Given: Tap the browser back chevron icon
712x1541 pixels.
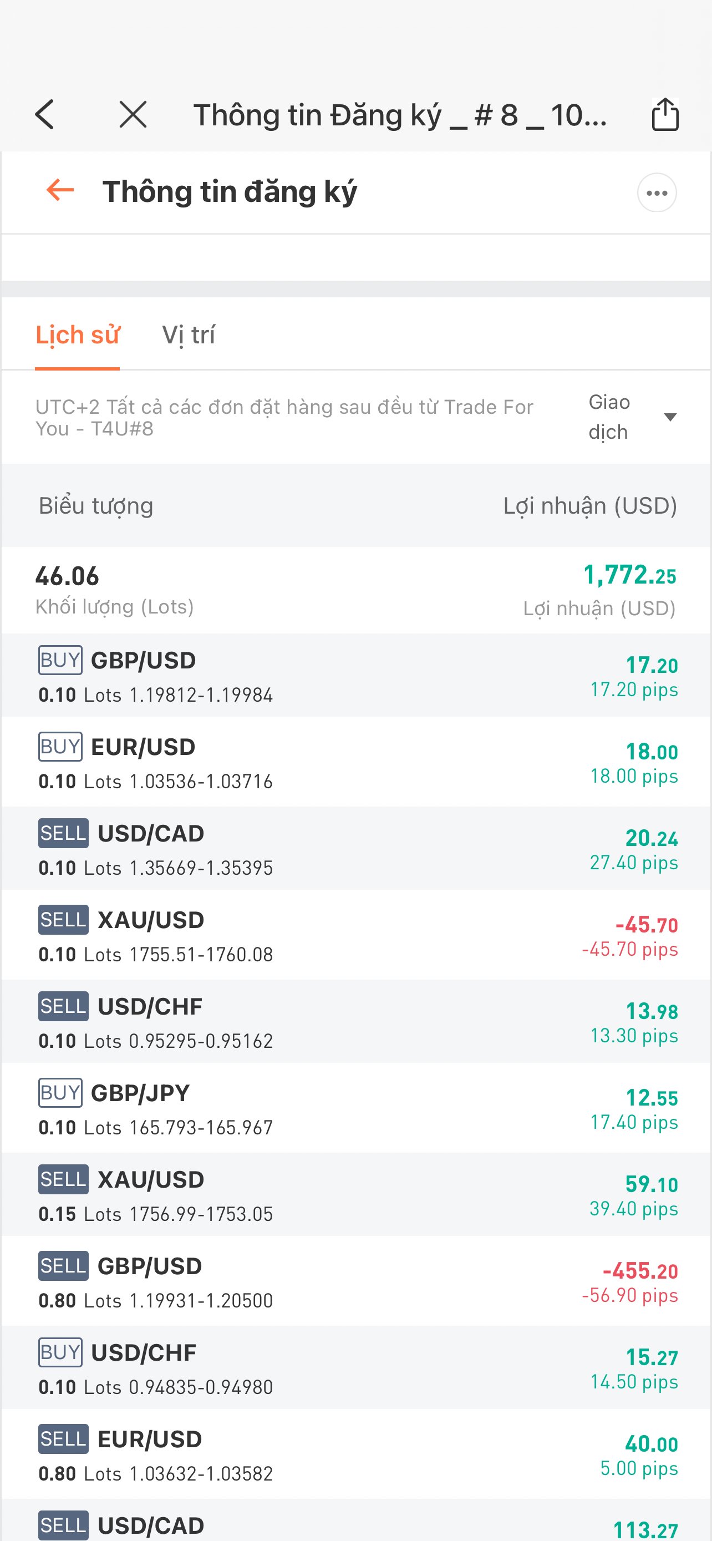Looking at the screenshot, I should [x=45, y=114].
